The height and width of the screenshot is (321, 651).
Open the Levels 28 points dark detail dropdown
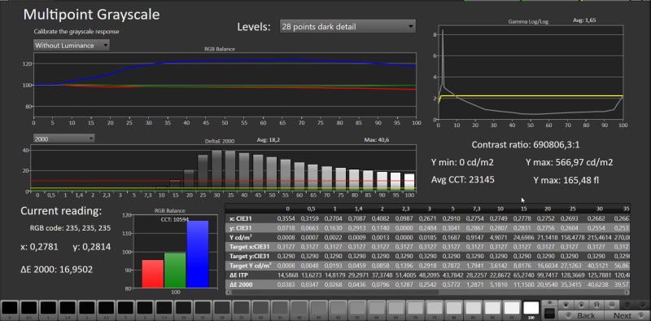[347, 27]
